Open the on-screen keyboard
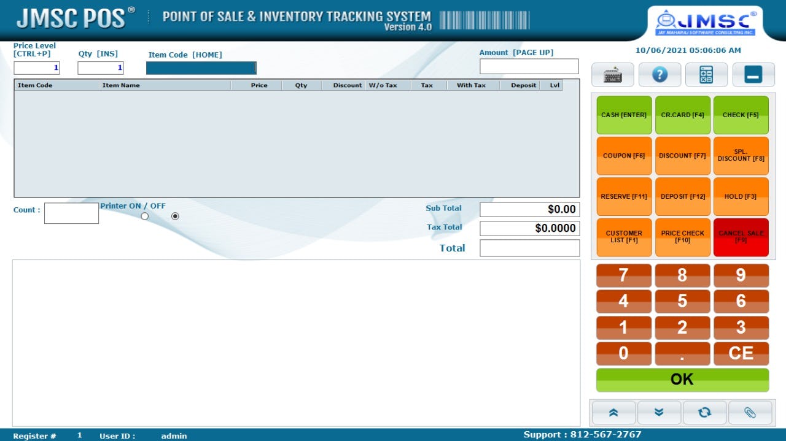The width and height of the screenshot is (786, 441). tap(612, 74)
